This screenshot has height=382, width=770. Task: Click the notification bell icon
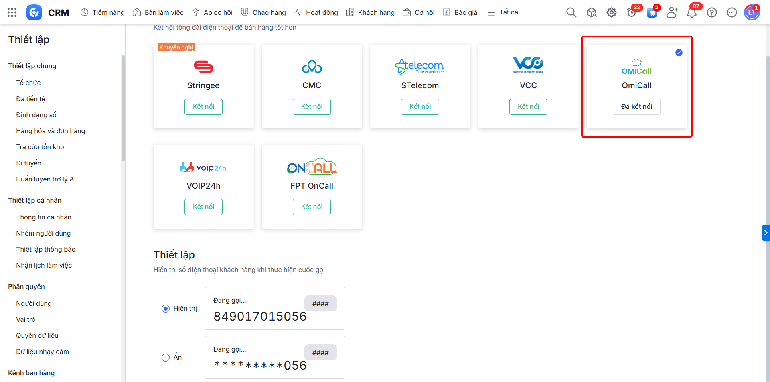[x=691, y=13]
